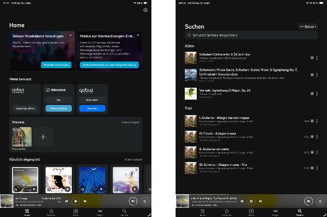Select Home tab on left screen

click(27, 213)
